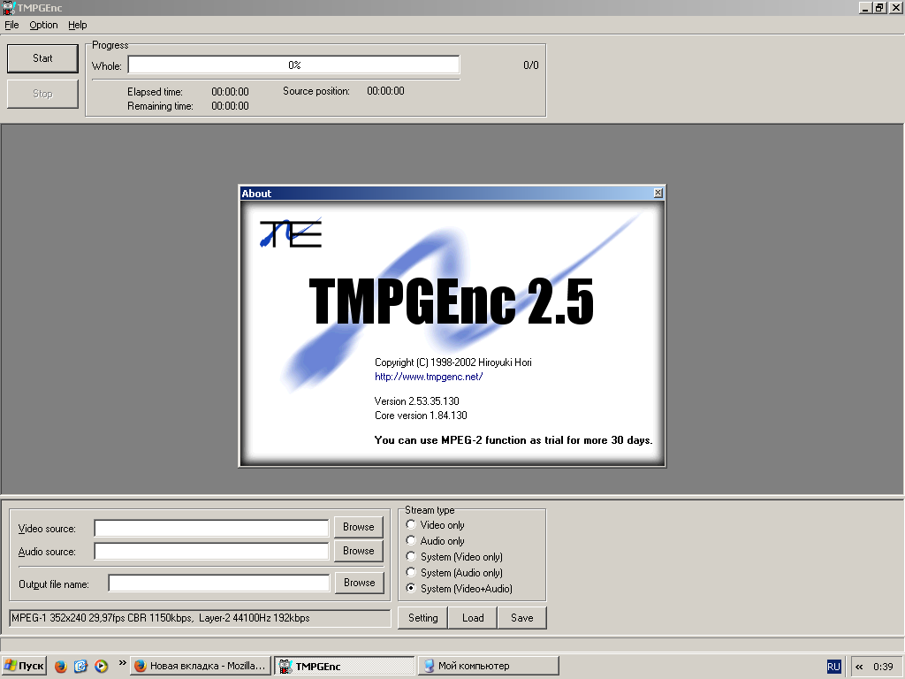This screenshot has width=905, height=679.
Task: Click the system clock 0:39
Action: [883, 667]
